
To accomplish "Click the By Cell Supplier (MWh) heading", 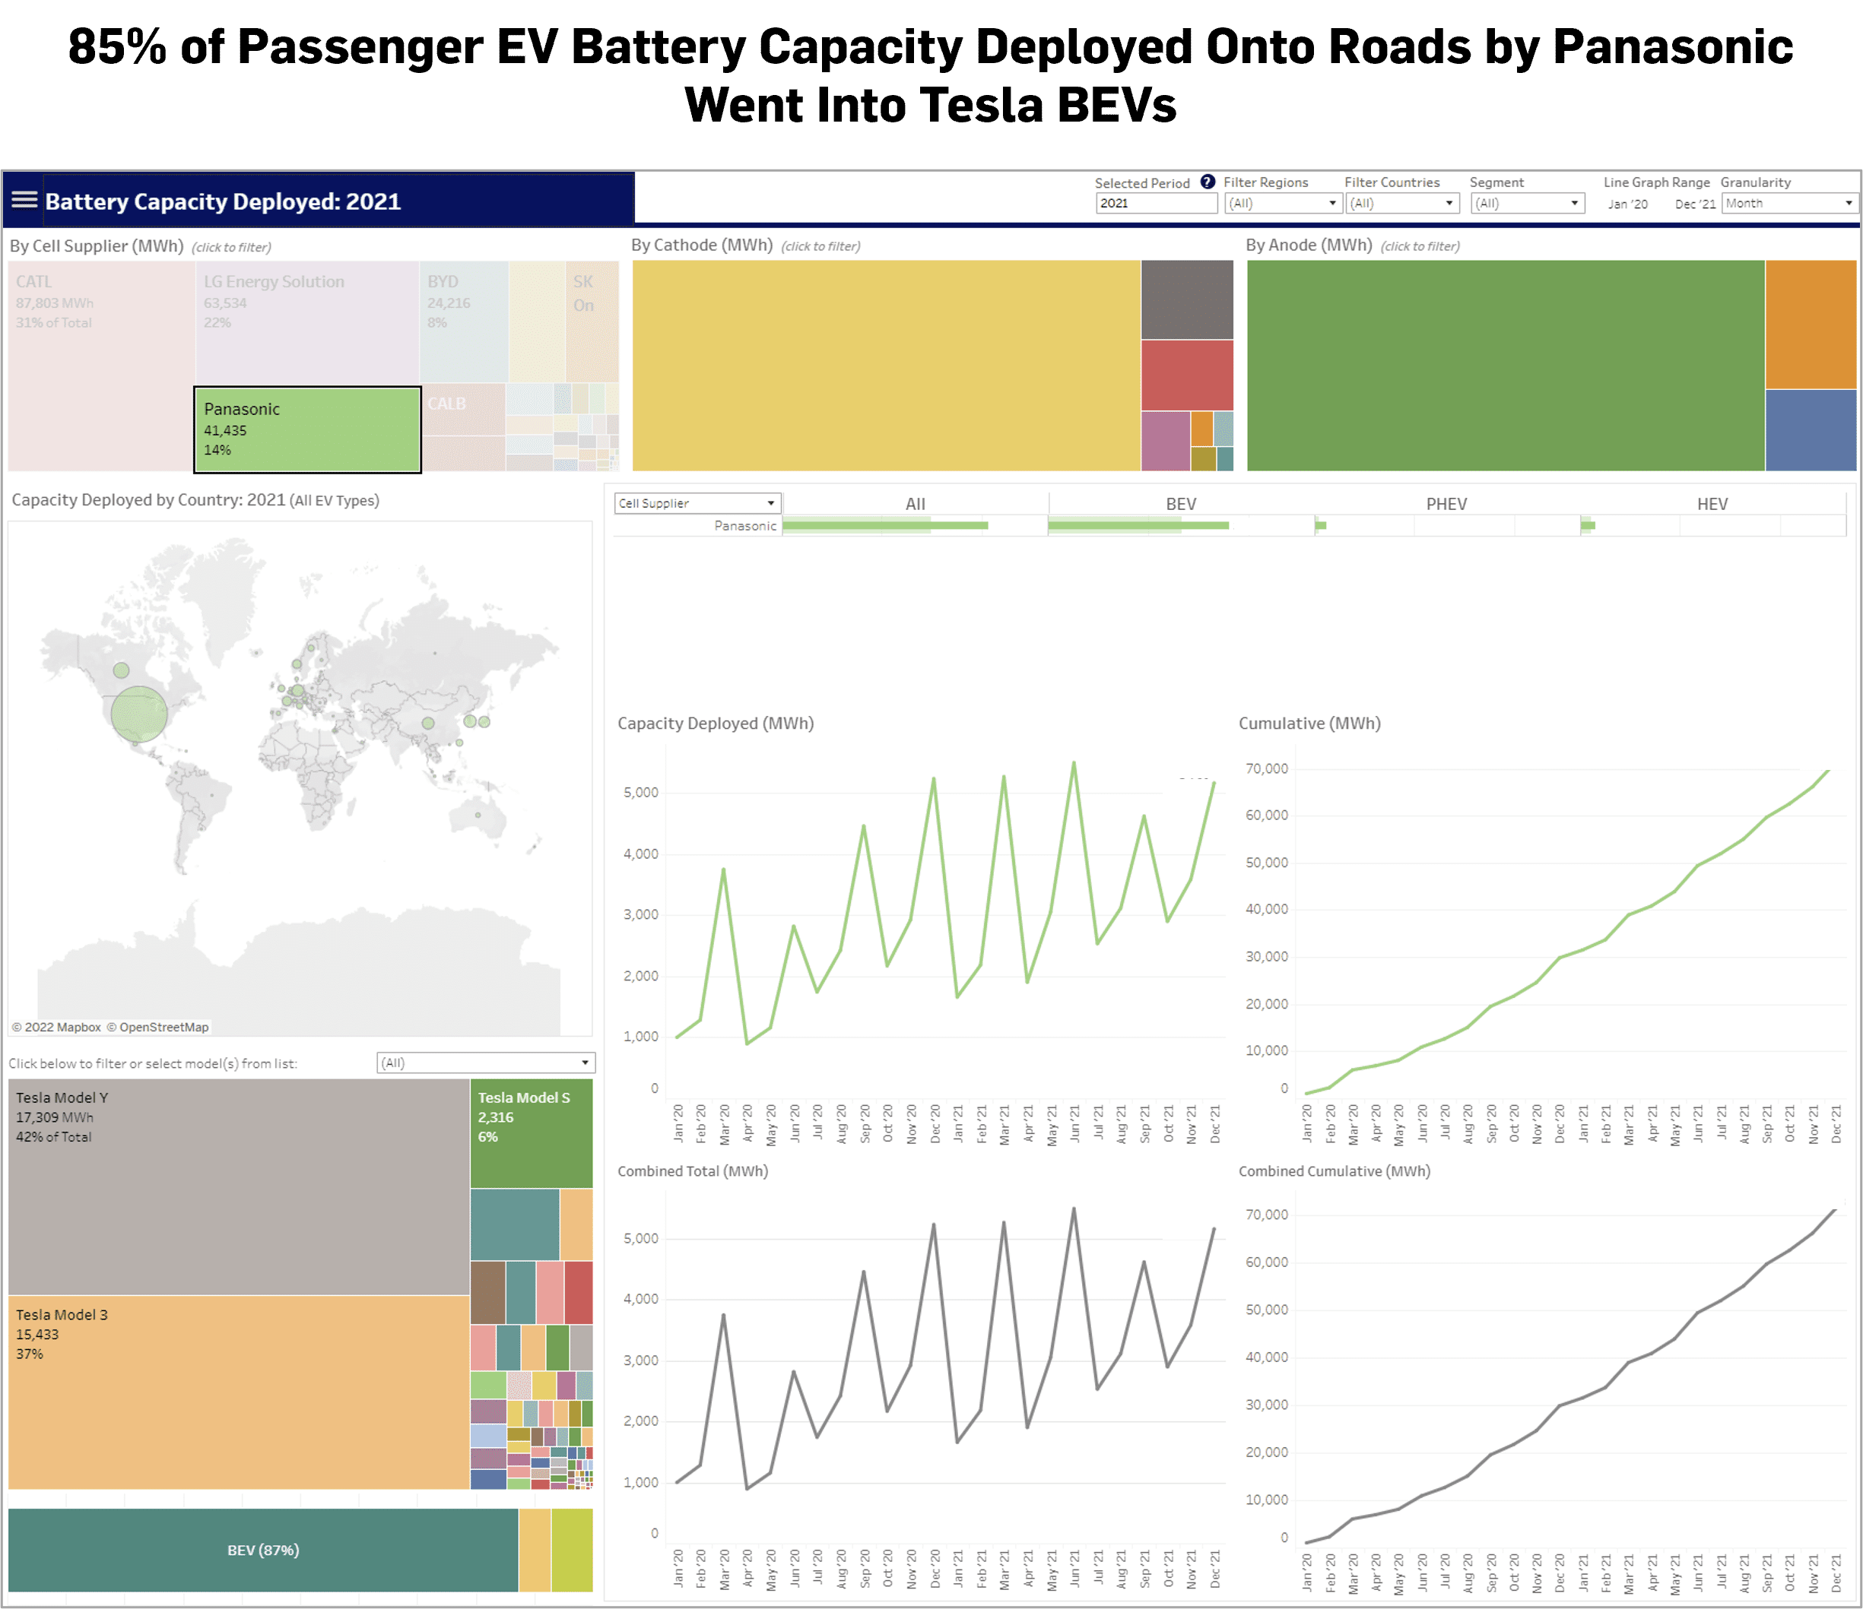I will tap(97, 245).
